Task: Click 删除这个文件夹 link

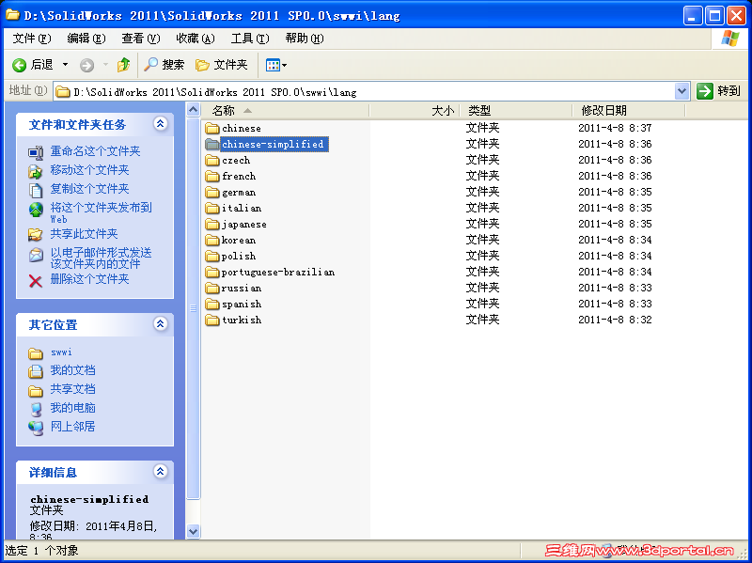Action: [x=89, y=278]
